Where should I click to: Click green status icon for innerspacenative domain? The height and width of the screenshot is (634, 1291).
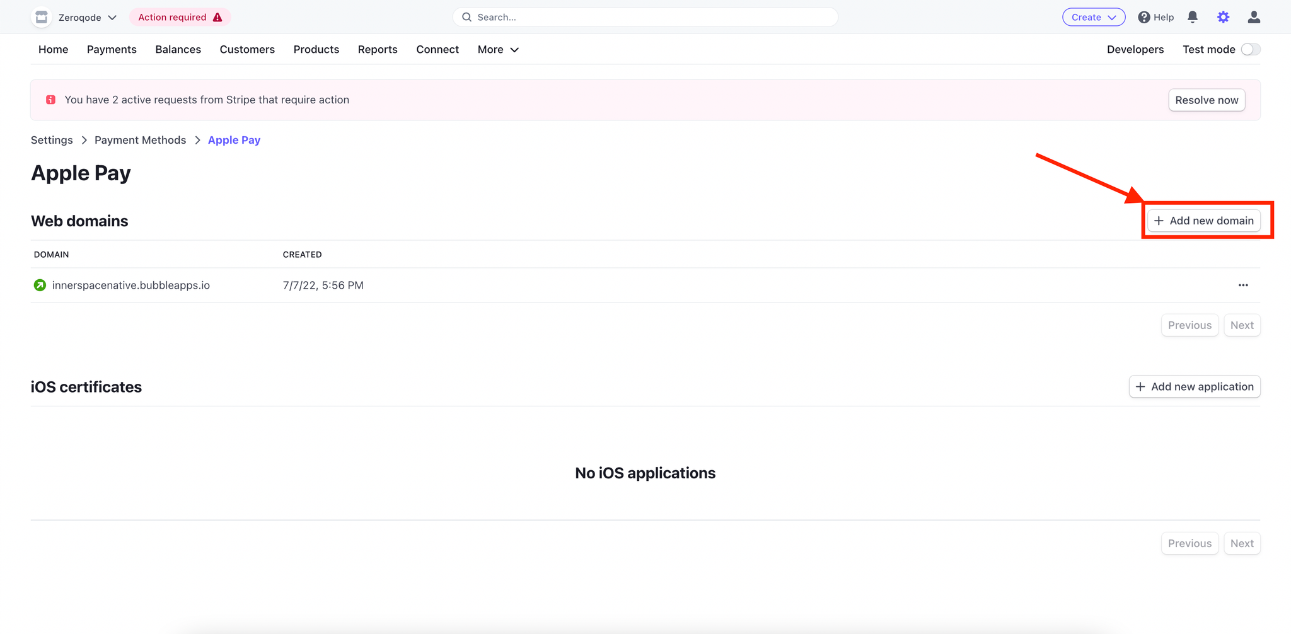click(x=40, y=285)
